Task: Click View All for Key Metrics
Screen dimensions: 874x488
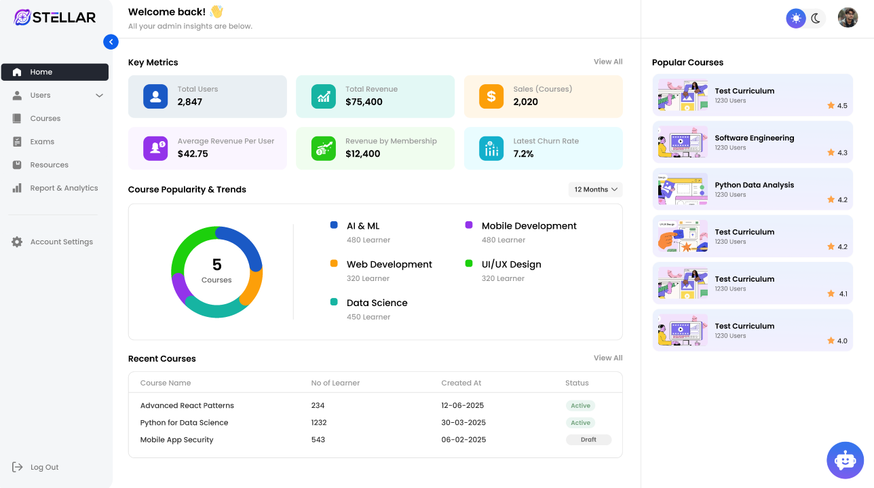Action: pyautogui.click(x=607, y=62)
